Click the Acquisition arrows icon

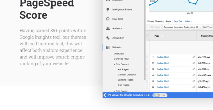(108, 38)
